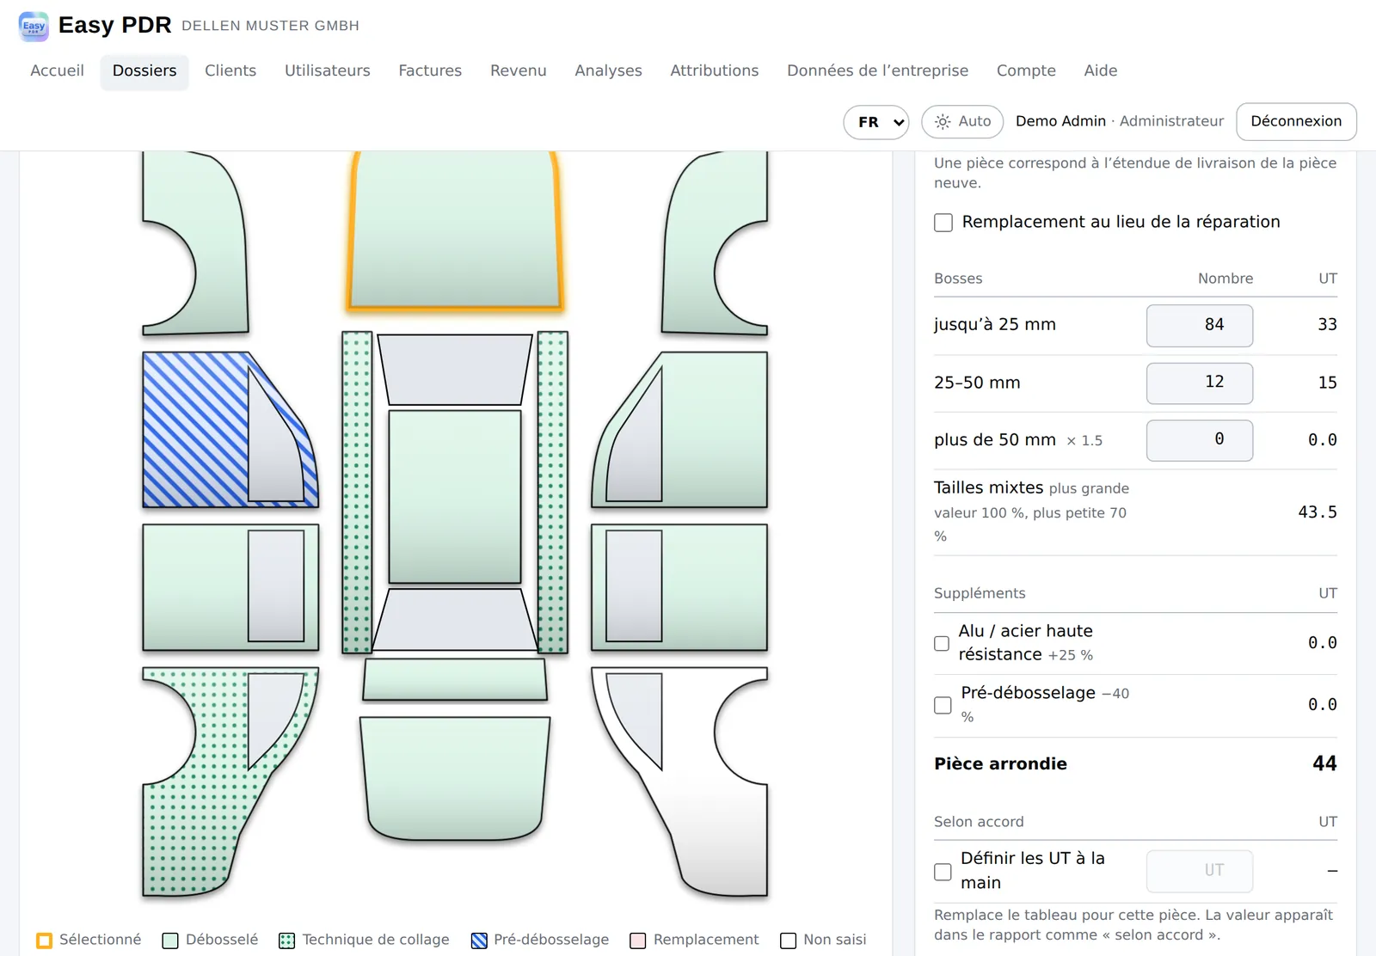Open the Accueil tab
Screen dimensions: 1376x956
tap(58, 70)
